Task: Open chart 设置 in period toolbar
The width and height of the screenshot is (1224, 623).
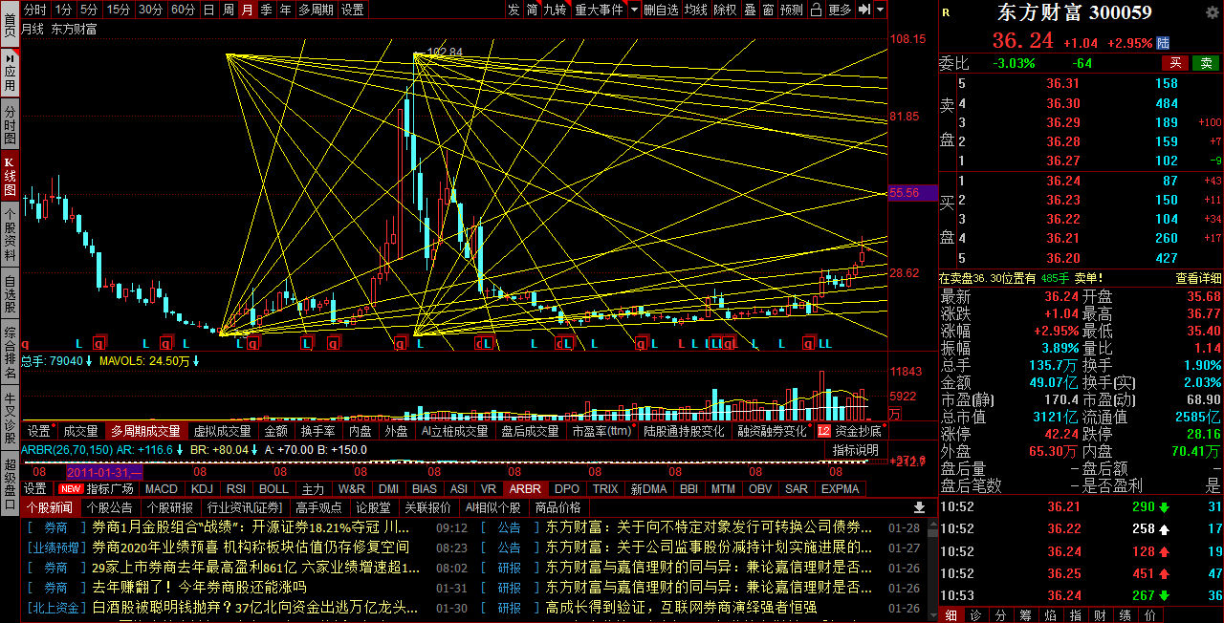Action: point(352,10)
